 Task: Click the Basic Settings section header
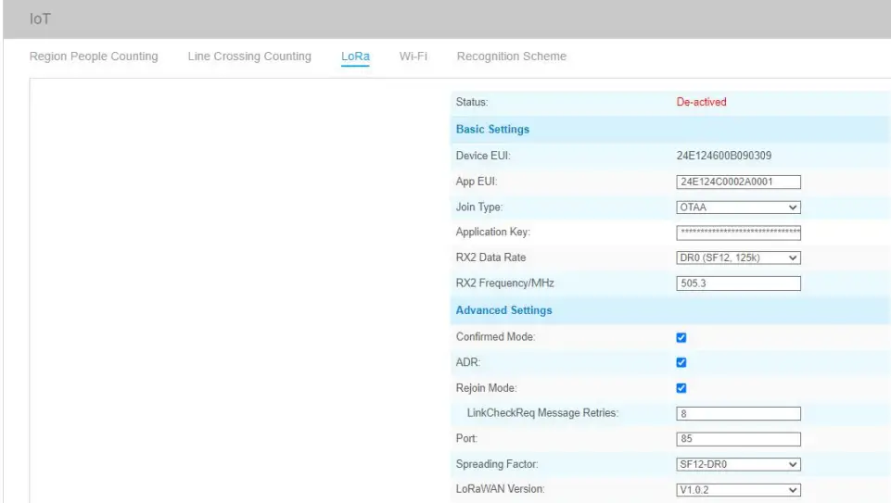(x=492, y=129)
